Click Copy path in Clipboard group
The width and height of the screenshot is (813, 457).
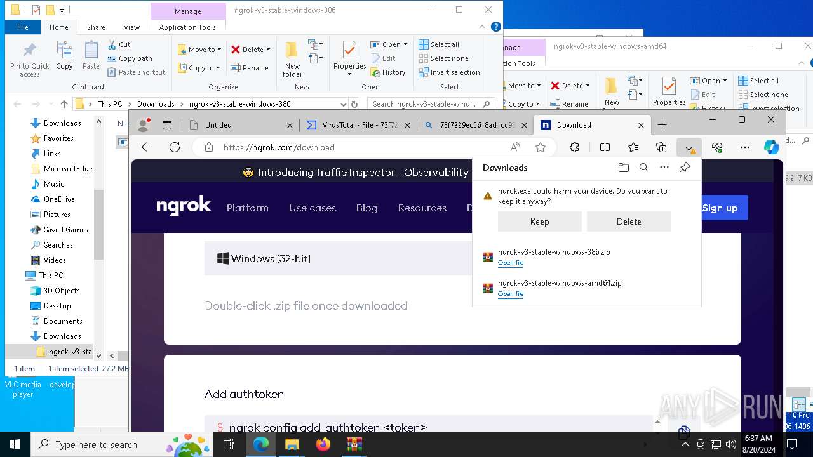pyautogui.click(x=130, y=58)
